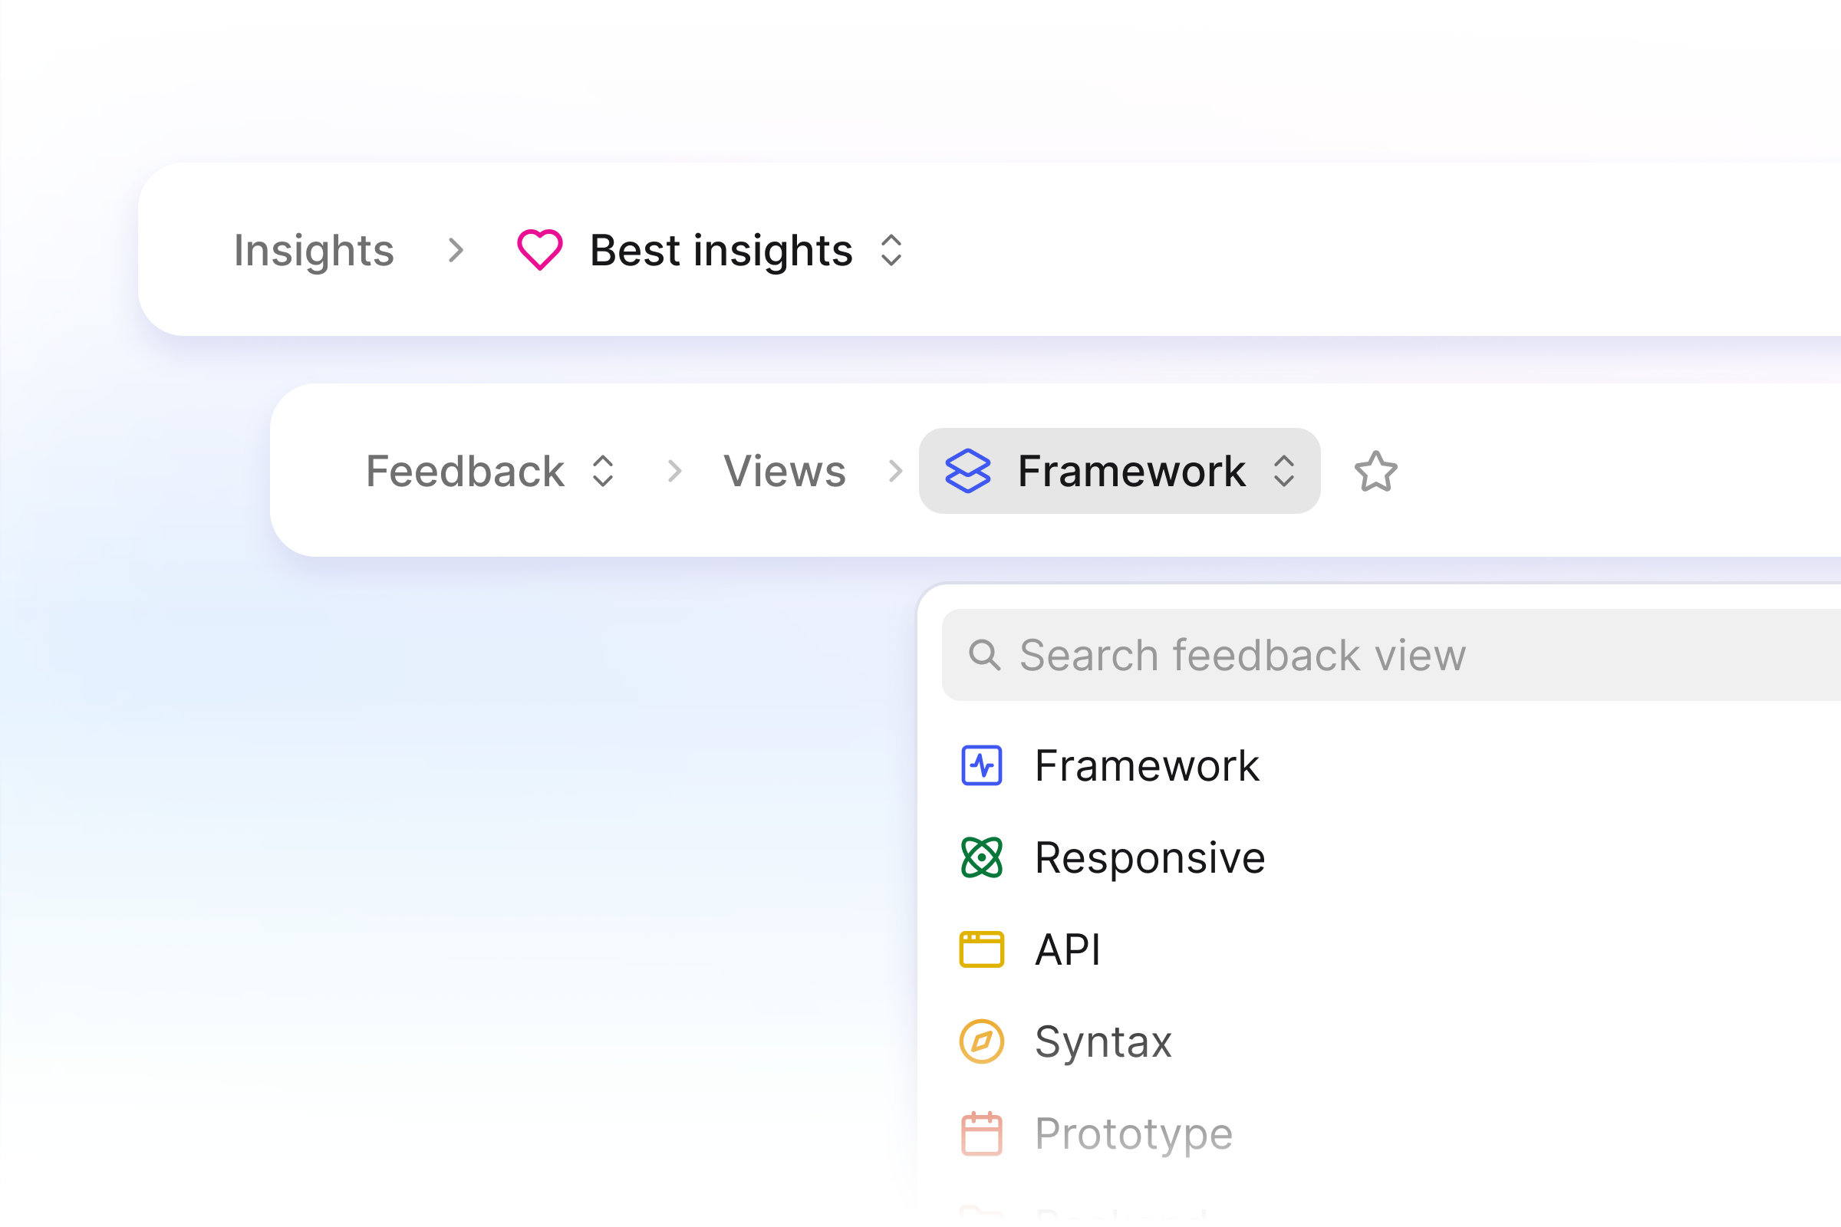
Task: Expand the Best insights view switcher arrows
Action: click(891, 251)
